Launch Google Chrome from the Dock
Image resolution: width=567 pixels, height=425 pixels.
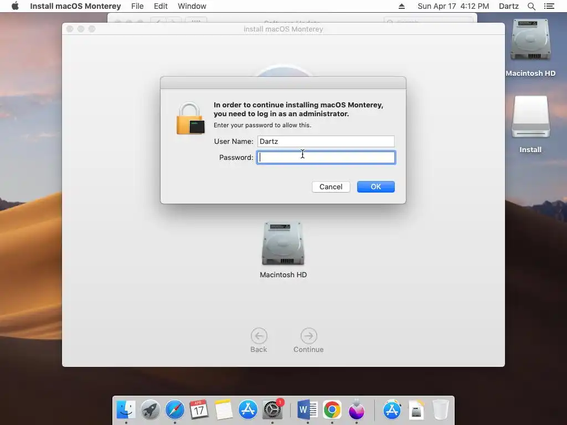point(332,410)
